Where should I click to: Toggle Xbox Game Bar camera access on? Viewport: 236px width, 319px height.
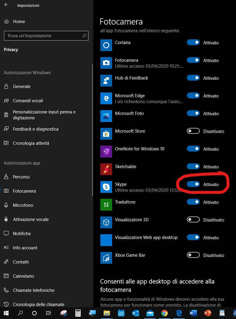click(x=193, y=255)
